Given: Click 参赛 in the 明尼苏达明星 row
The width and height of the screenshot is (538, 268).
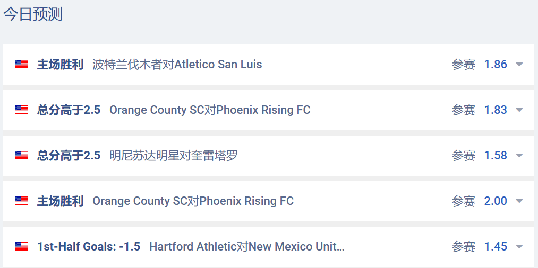Looking at the screenshot, I should (x=464, y=156).
